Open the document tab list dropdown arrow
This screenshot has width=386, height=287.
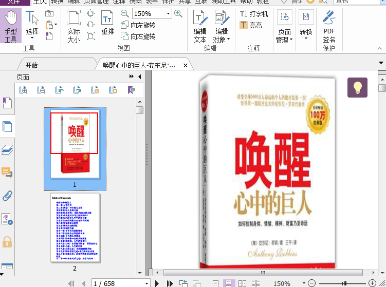pyautogui.click(x=381, y=63)
